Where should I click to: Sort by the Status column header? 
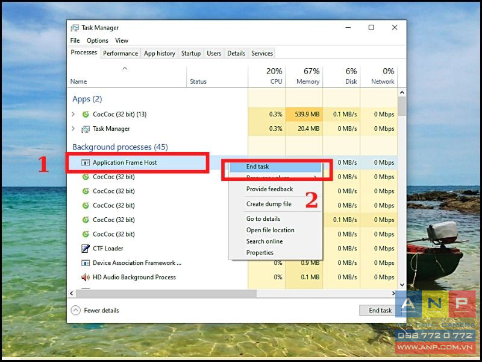(217, 77)
